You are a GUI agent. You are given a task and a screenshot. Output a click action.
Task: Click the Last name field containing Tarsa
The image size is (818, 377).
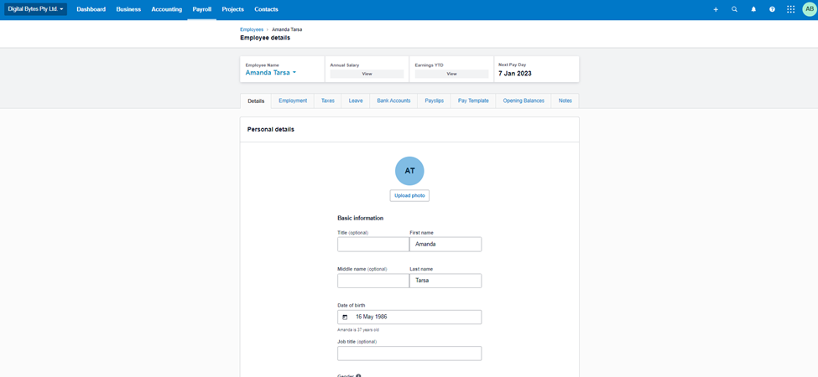pyautogui.click(x=445, y=281)
